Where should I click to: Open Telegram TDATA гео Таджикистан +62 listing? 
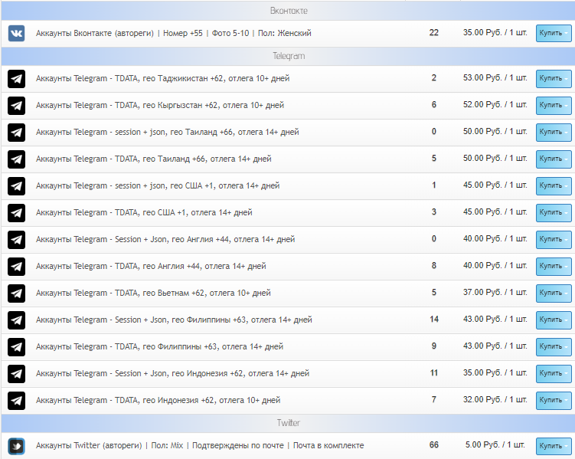[163, 78]
